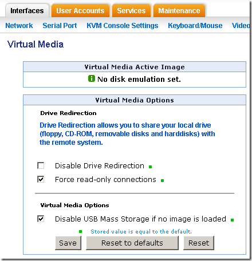Viewport: 252px width, 261px height.
Task: Open the Serial Port settings link
Action: pyautogui.click(x=60, y=25)
